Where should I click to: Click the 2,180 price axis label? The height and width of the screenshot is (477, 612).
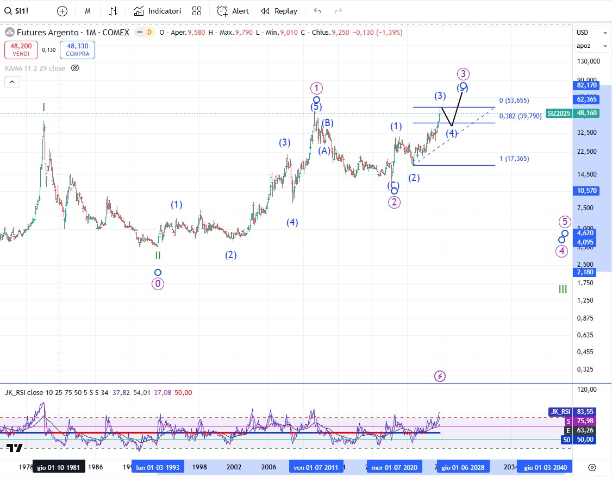pos(585,272)
